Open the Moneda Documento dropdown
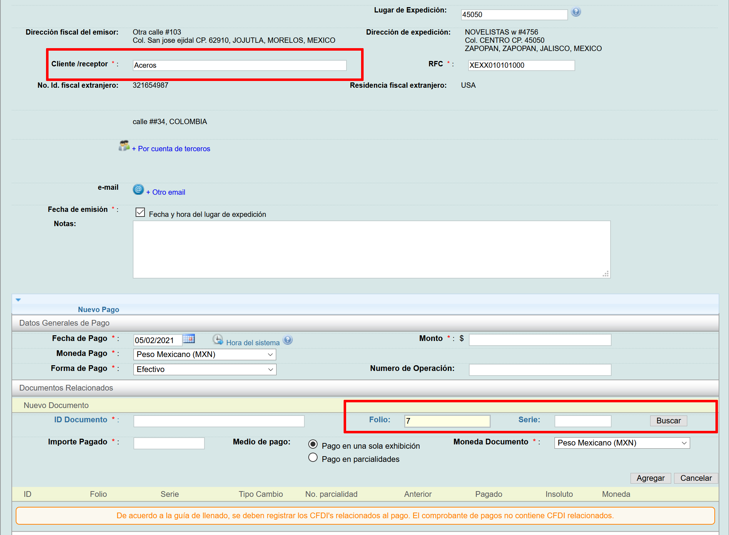This screenshot has width=729, height=535. (x=622, y=443)
